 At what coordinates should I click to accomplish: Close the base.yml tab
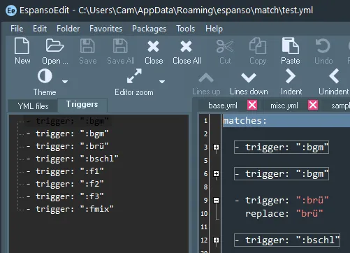(x=252, y=105)
